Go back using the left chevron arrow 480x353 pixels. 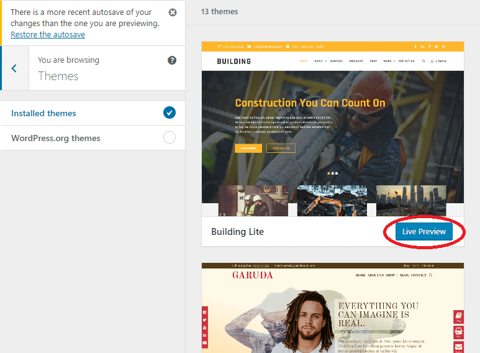click(x=14, y=68)
